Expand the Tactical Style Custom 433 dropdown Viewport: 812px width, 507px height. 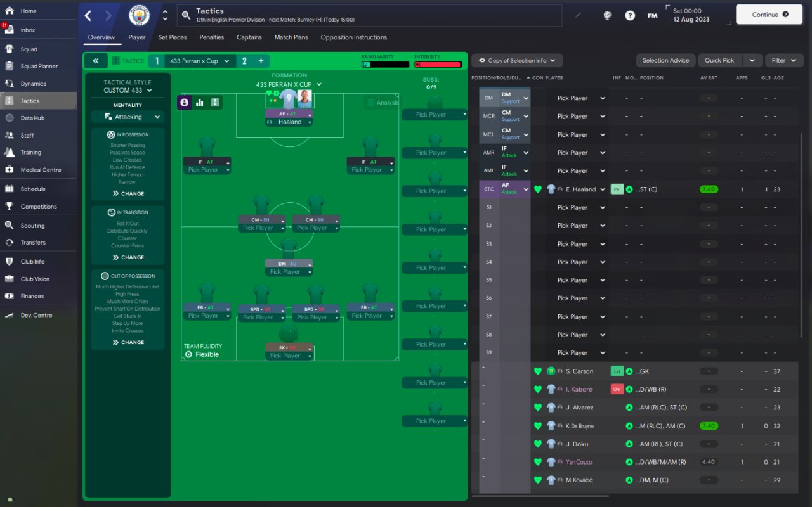click(x=128, y=91)
